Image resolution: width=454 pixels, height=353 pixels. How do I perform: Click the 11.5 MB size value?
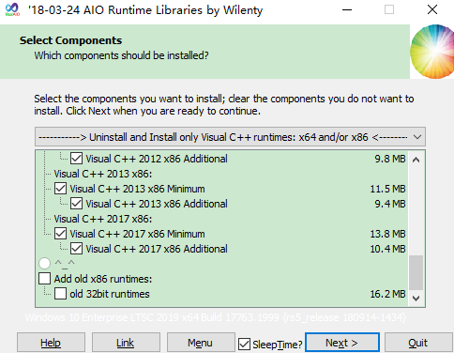(x=387, y=189)
